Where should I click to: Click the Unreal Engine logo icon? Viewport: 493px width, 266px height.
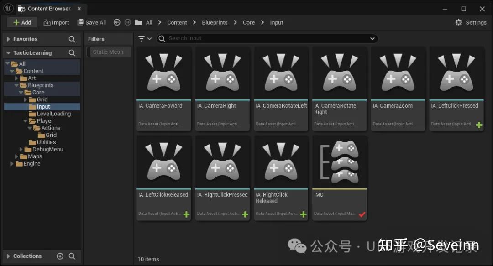[x=8, y=9]
